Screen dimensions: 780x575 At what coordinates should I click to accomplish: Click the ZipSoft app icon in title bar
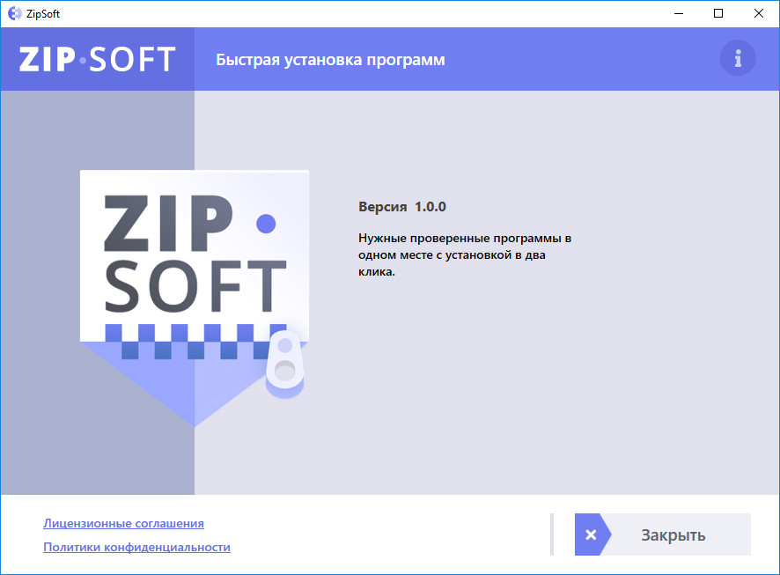15,13
